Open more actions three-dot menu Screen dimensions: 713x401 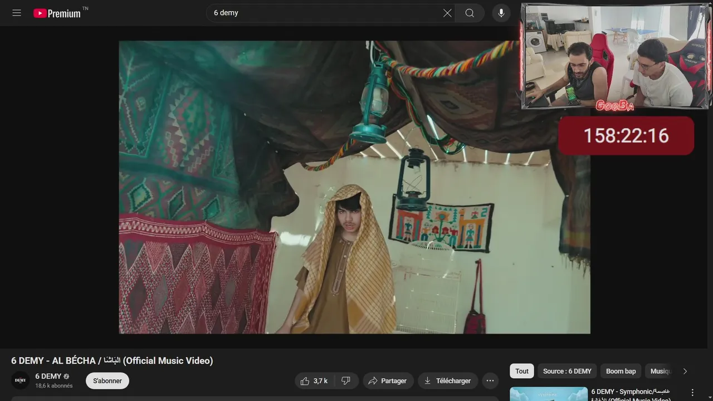490,381
